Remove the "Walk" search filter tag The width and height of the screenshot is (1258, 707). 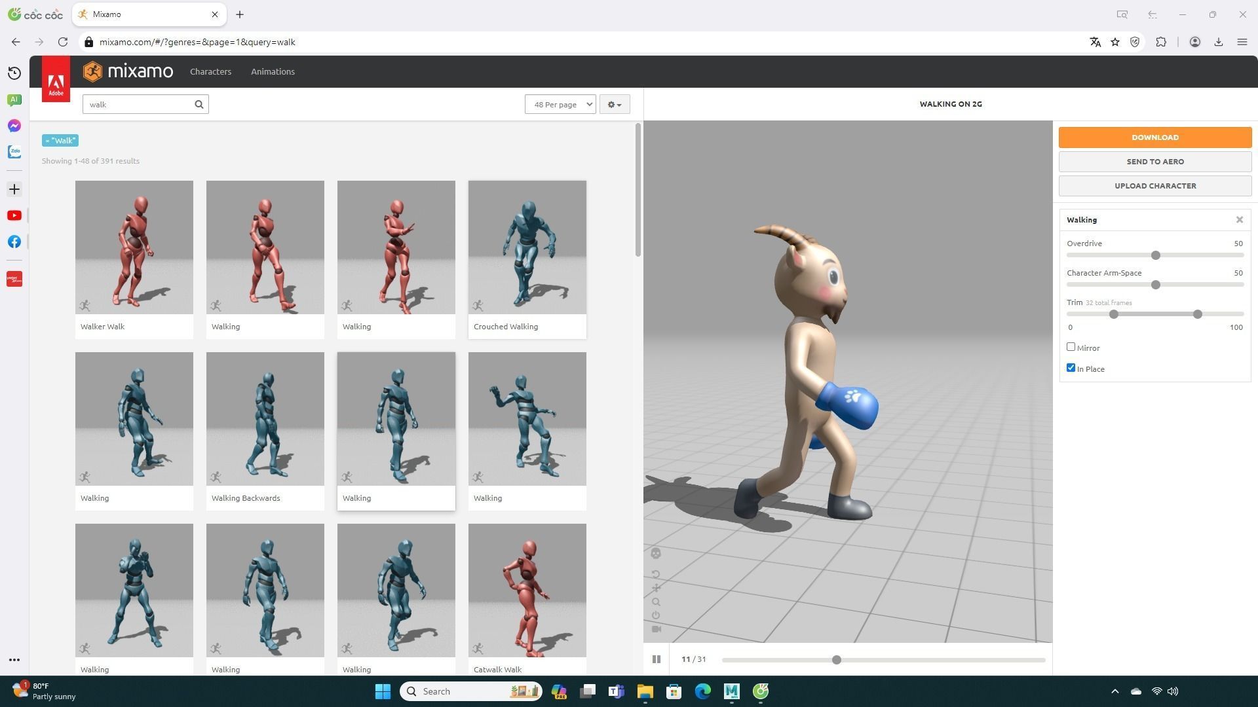point(60,141)
